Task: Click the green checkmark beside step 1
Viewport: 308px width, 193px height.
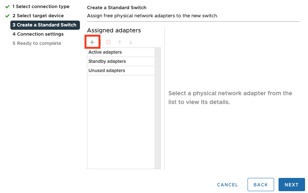Action: click(7, 7)
